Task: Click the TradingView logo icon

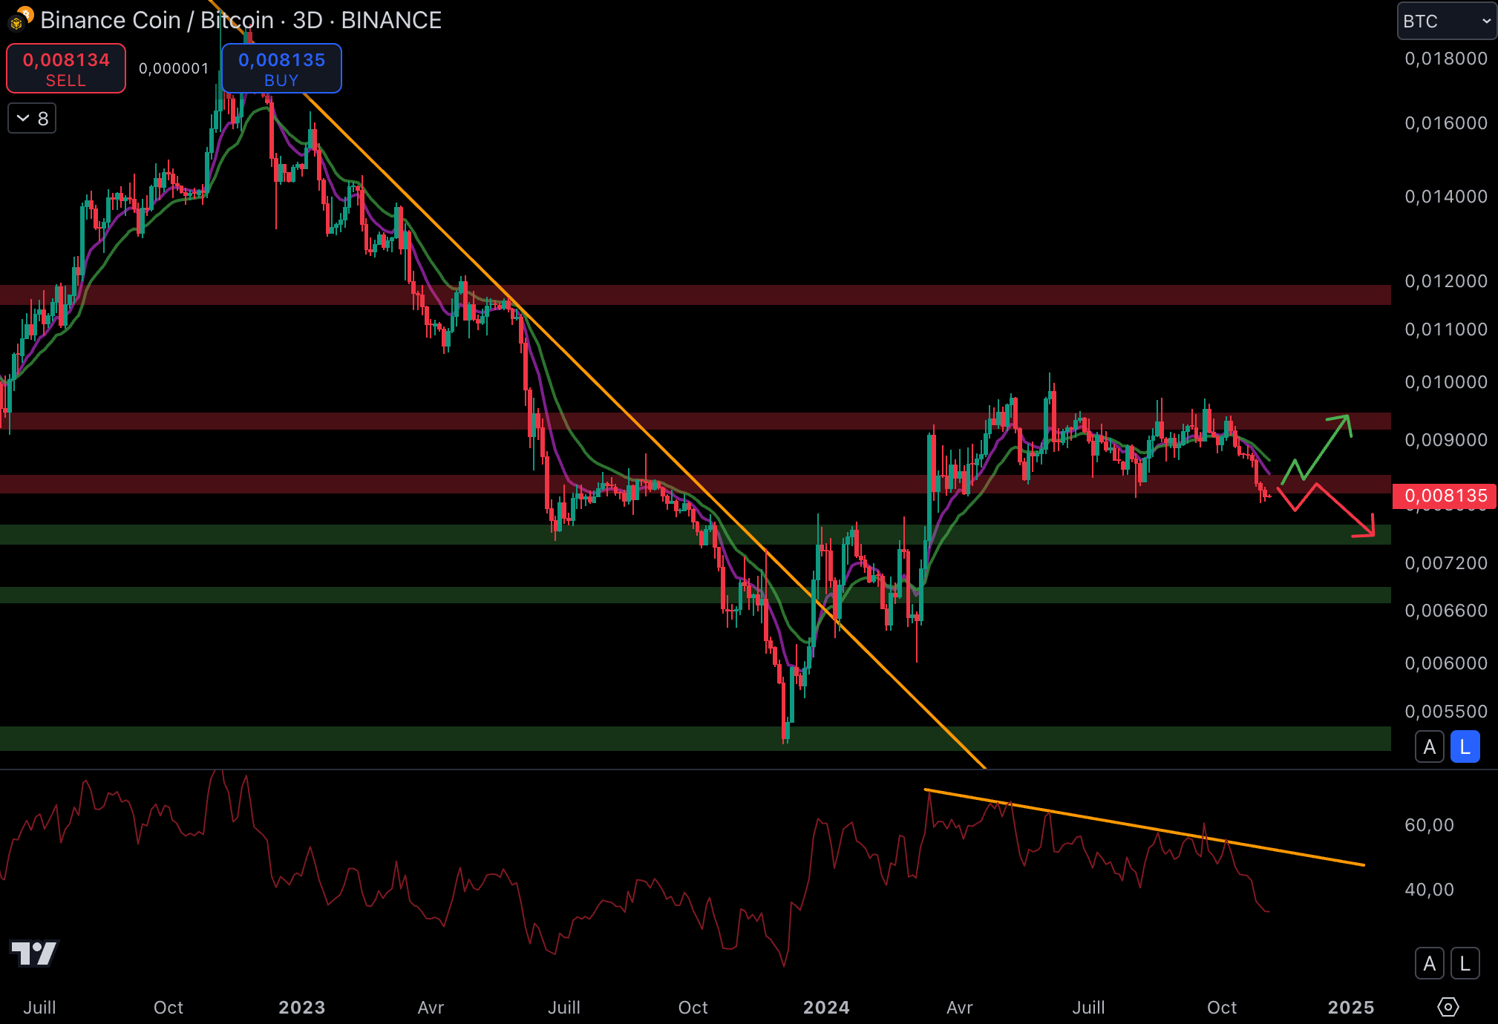Action: 34,954
